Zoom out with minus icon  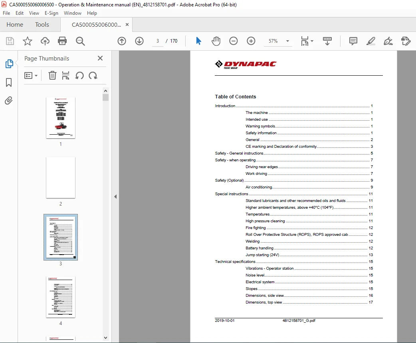pos(234,41)
